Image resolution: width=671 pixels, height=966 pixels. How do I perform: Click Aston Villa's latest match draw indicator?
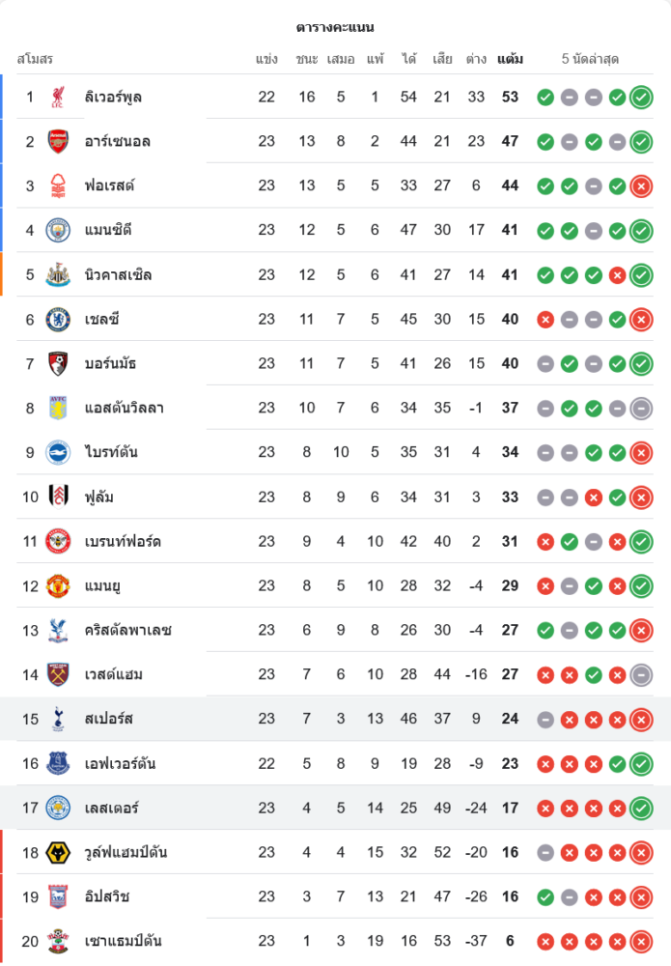tap(641, 408)
